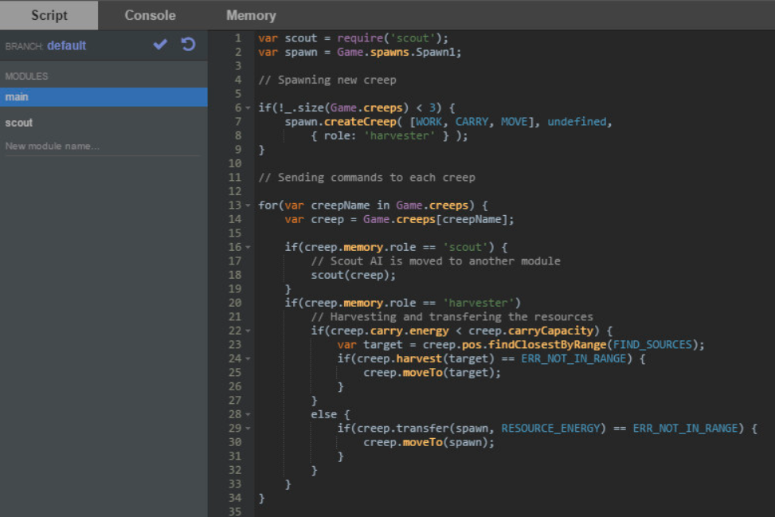Click 'FIND_SOURCES' on line 23

coord(652,344)
